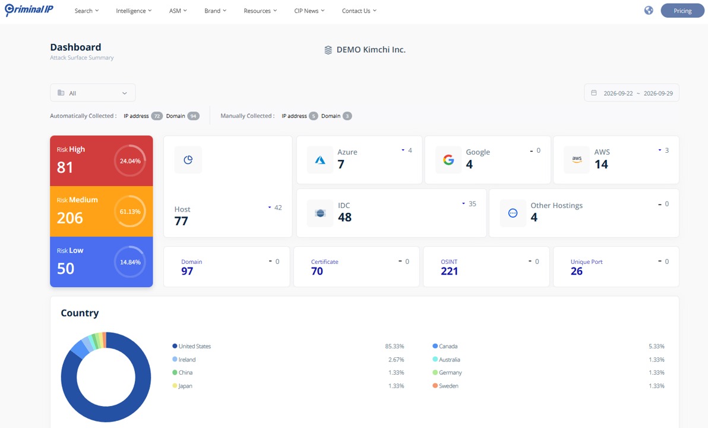Click the Risk High 24.04% ring
708x428 pixels.
(x=130, y=161)
